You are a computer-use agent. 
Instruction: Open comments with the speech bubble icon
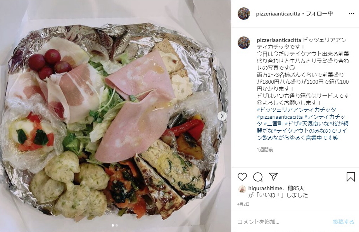pyautogui.click(x=258, y=177)
